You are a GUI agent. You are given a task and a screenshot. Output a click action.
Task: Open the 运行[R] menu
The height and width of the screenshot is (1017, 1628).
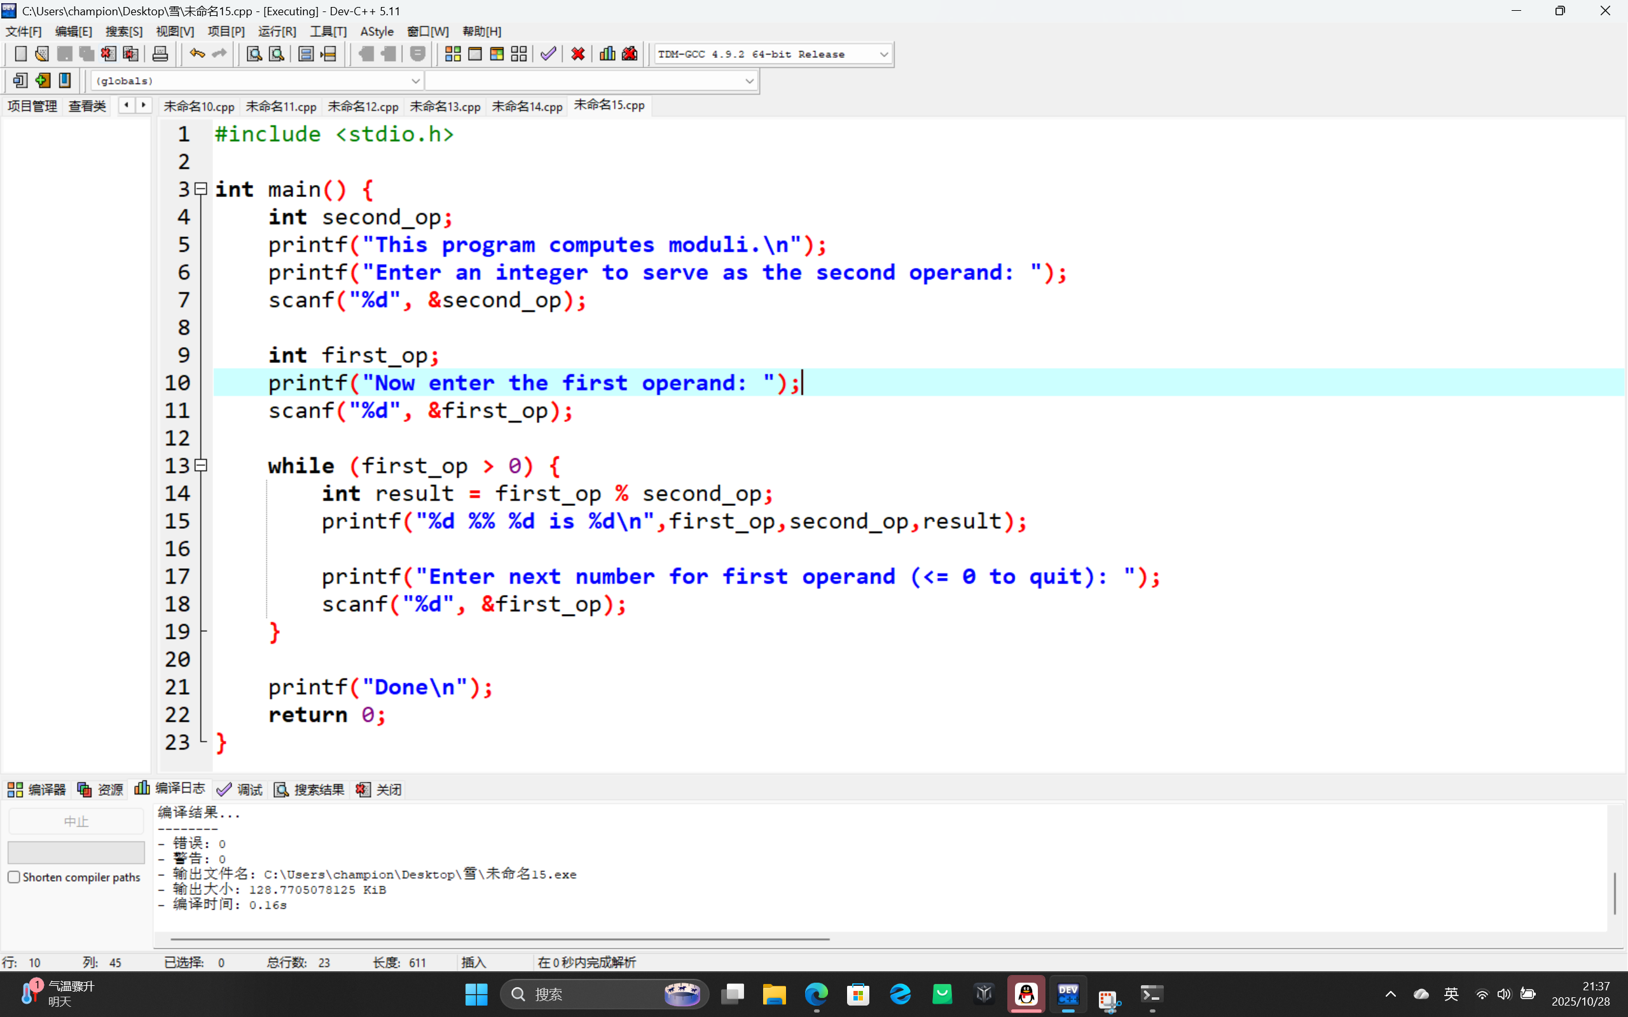tap(277, 32)
